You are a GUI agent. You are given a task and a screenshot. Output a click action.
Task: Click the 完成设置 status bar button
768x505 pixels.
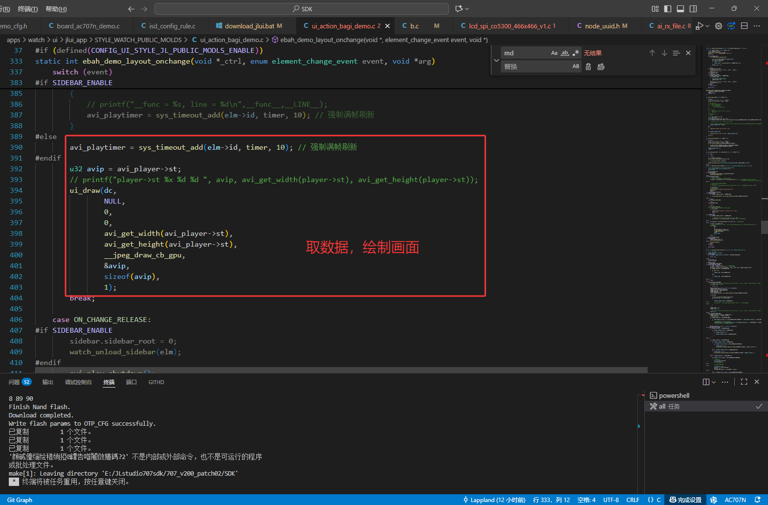pos(685,500)
